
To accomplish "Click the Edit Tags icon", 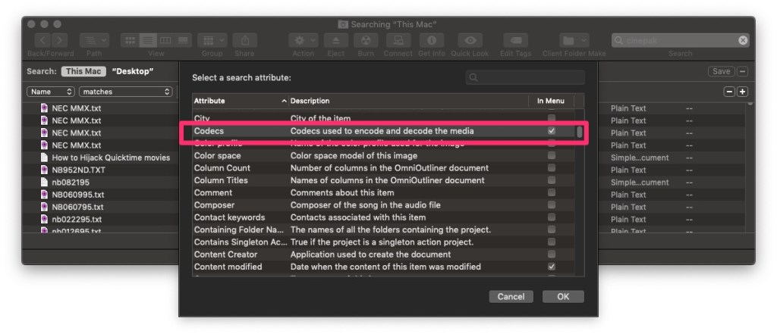I will pos(516,40).
